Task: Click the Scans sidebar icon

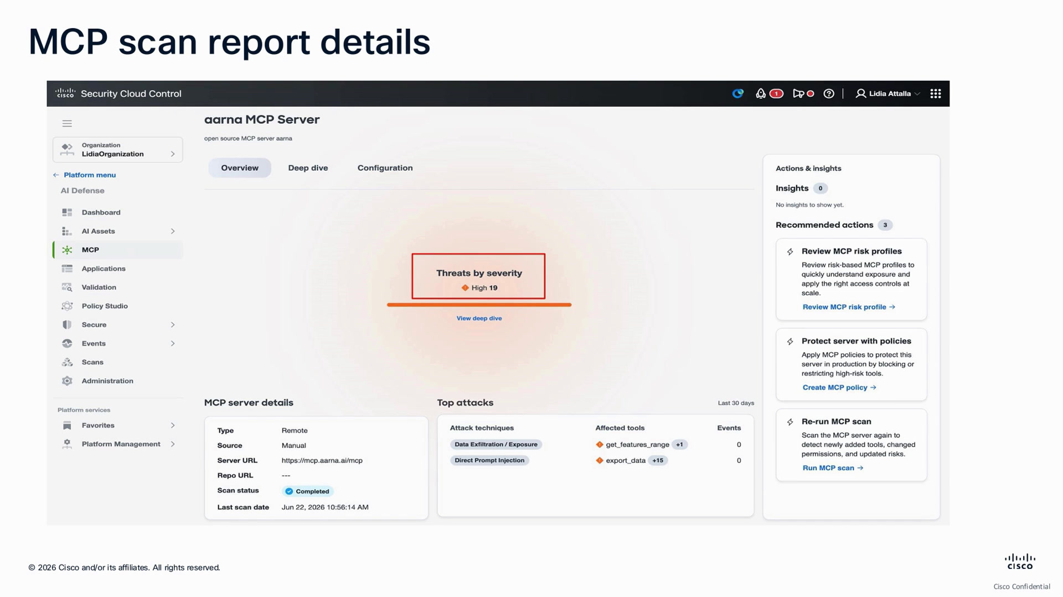Action: tap(67, 362)
